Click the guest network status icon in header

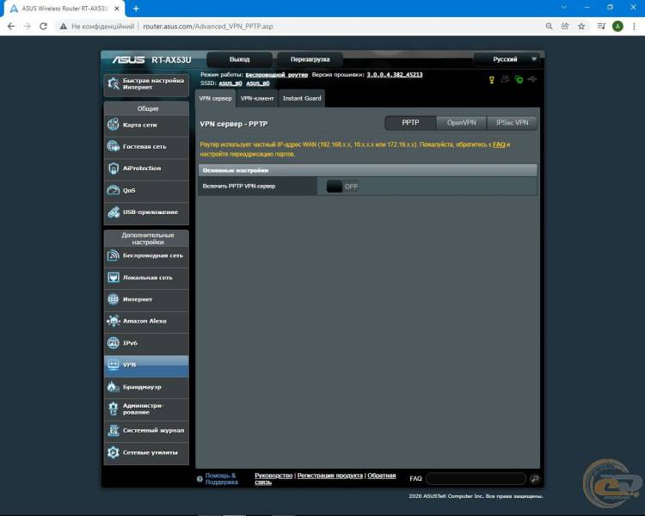pyautogui.click(x=505, y=79)
